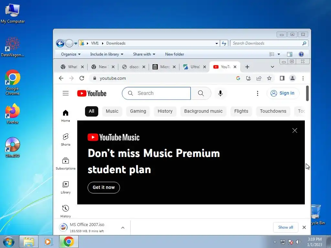
Task: Open a new Chrome tab
Action: point(247,67)
